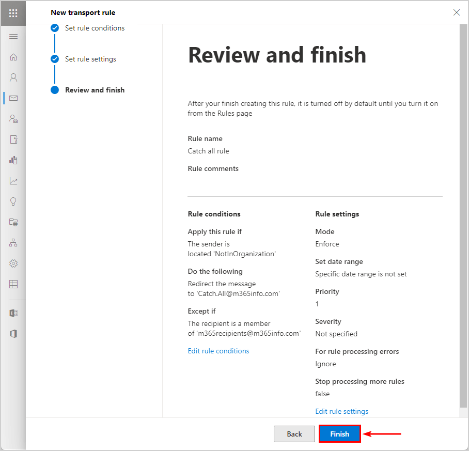This screenshot has width=469, height=451.
Task: Click the 'Review and finish' heading
Action: coord(277,55)
